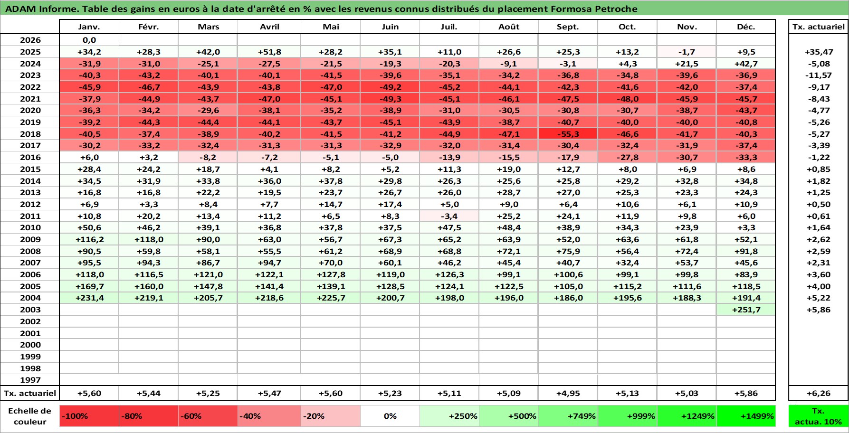Select the +53,7 cell in November 2007
Screen dimensions: 849x433
point(687,263)
